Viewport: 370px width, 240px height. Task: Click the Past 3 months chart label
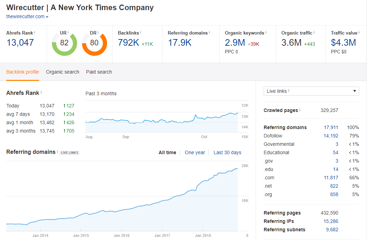click(x=101, y=94)
